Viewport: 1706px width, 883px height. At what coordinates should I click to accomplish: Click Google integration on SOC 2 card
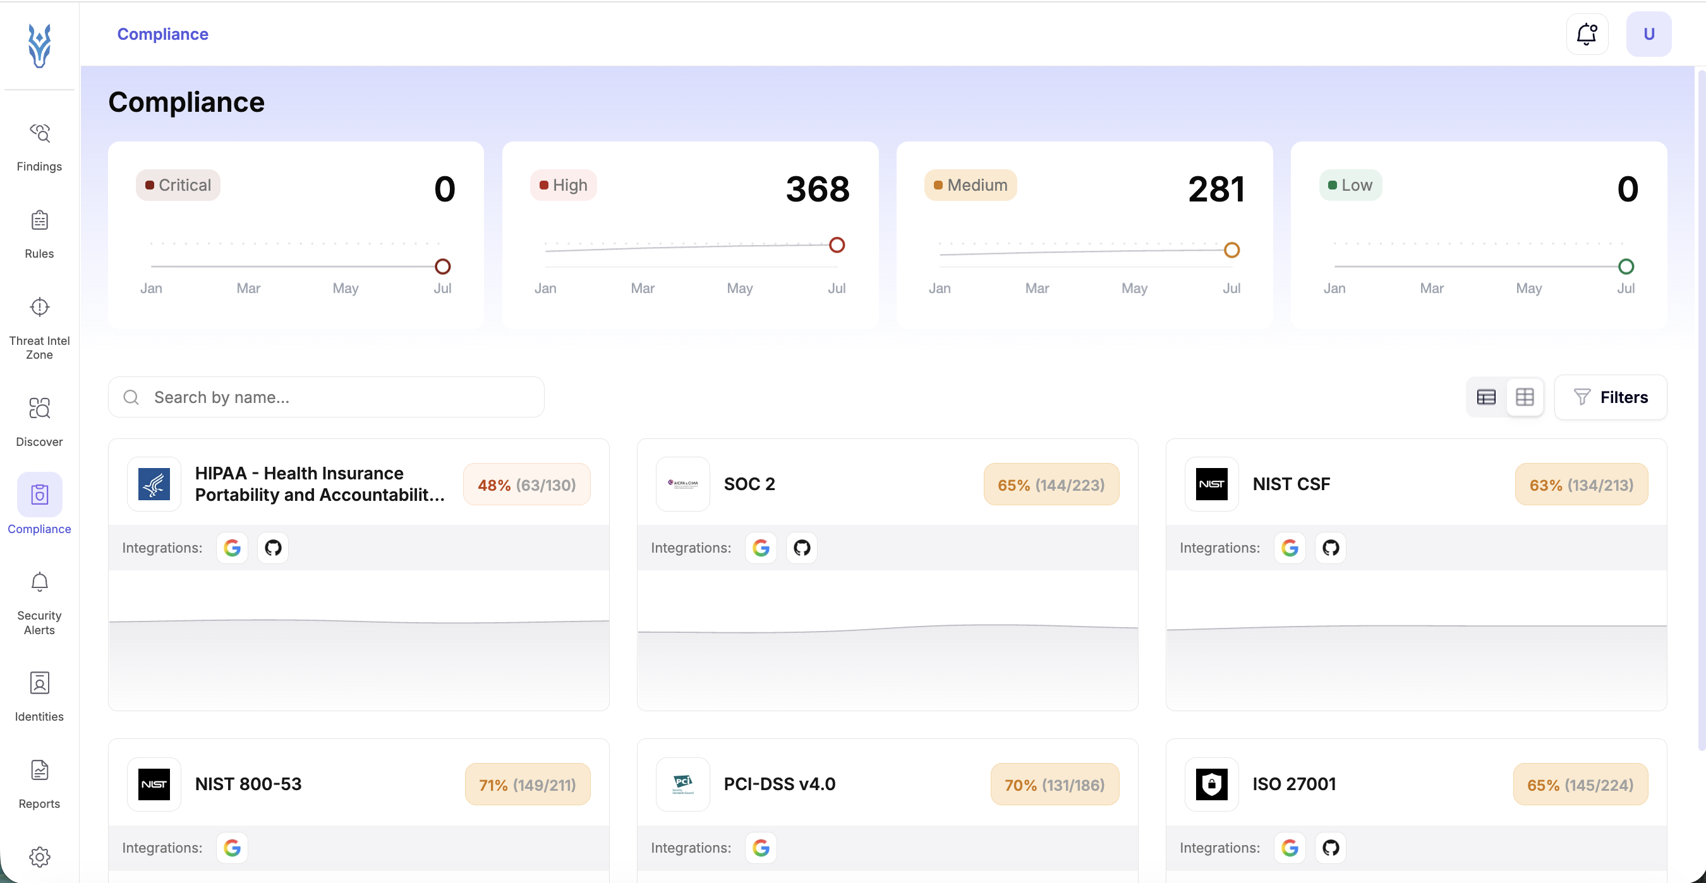tap(760, 548)
